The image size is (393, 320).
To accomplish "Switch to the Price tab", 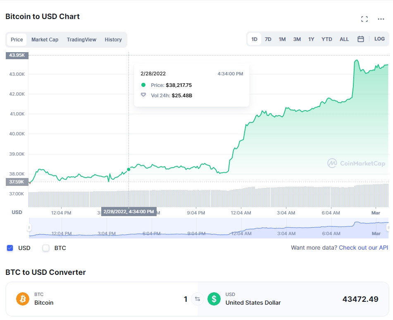I will (17, 40).
